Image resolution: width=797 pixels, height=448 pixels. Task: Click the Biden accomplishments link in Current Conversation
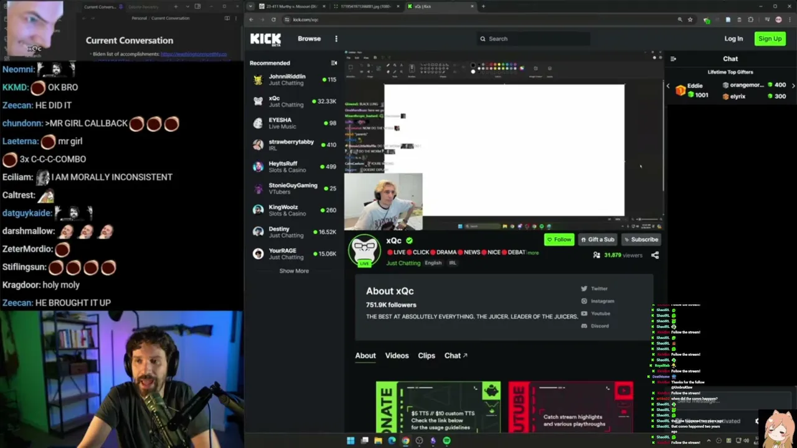194,54
